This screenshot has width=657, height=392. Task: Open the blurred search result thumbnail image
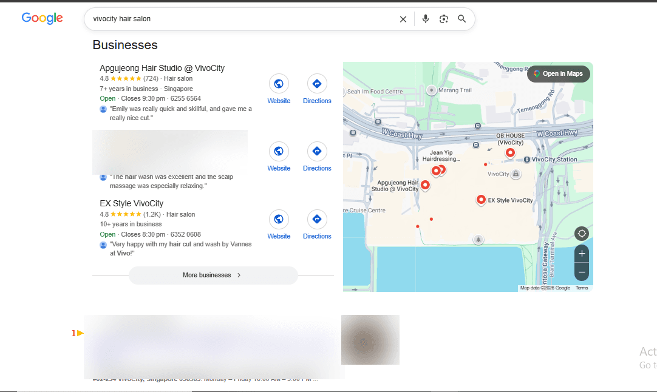370,340
